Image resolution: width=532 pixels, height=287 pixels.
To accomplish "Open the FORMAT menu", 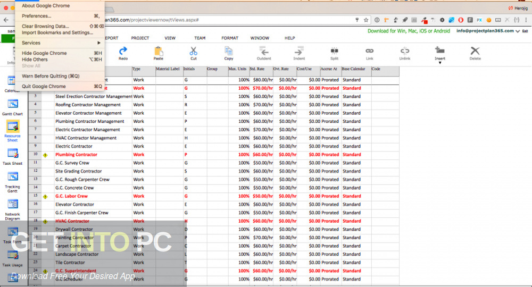I will tap(230, 38).
